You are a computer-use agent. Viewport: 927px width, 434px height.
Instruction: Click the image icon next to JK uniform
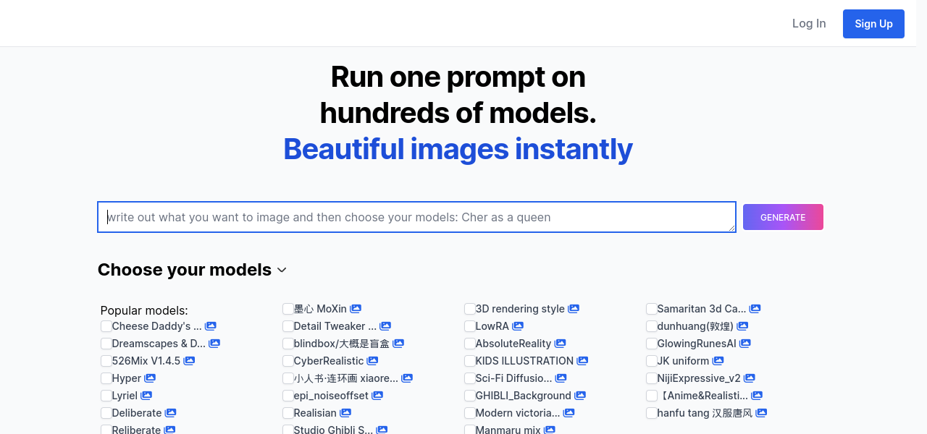click(718, 361)
